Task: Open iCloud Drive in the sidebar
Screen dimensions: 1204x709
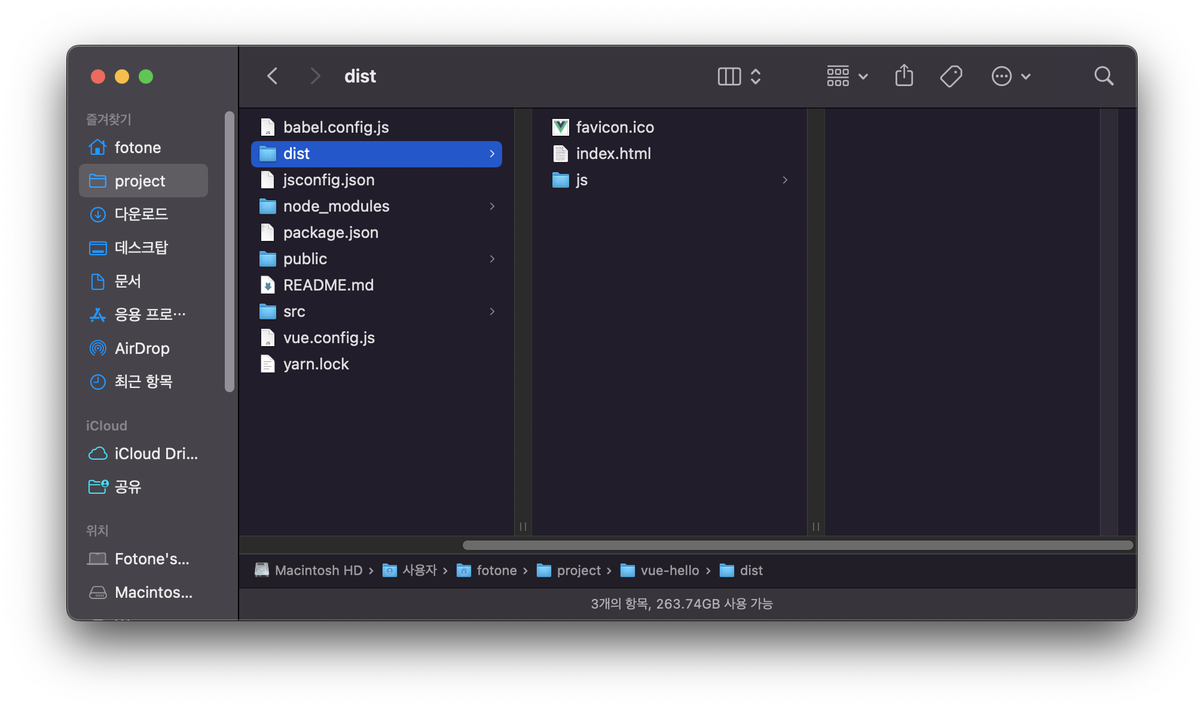Action: pyautogui.click(x=143, y=453)
